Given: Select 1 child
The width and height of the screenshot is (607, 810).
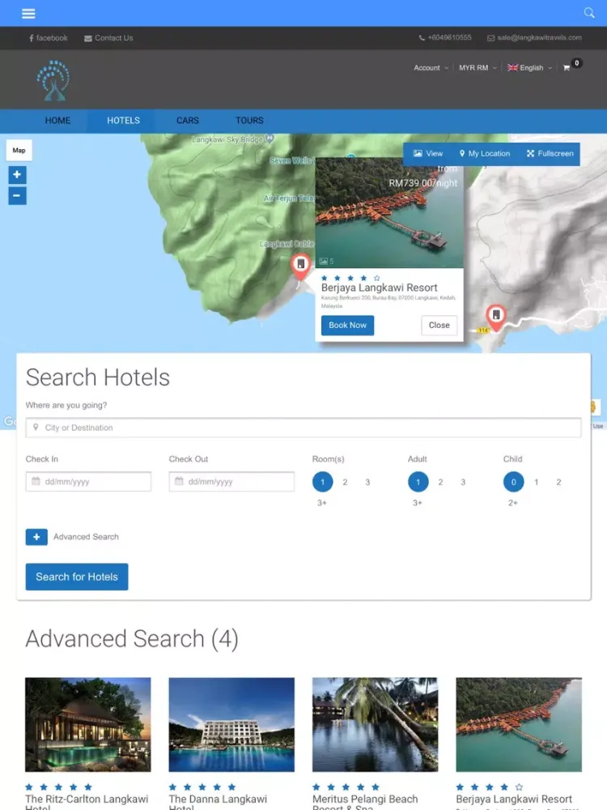Looking at the screenshot, I should click(537, 482).
